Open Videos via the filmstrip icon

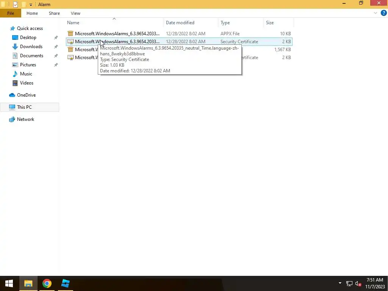pos(15,83)
